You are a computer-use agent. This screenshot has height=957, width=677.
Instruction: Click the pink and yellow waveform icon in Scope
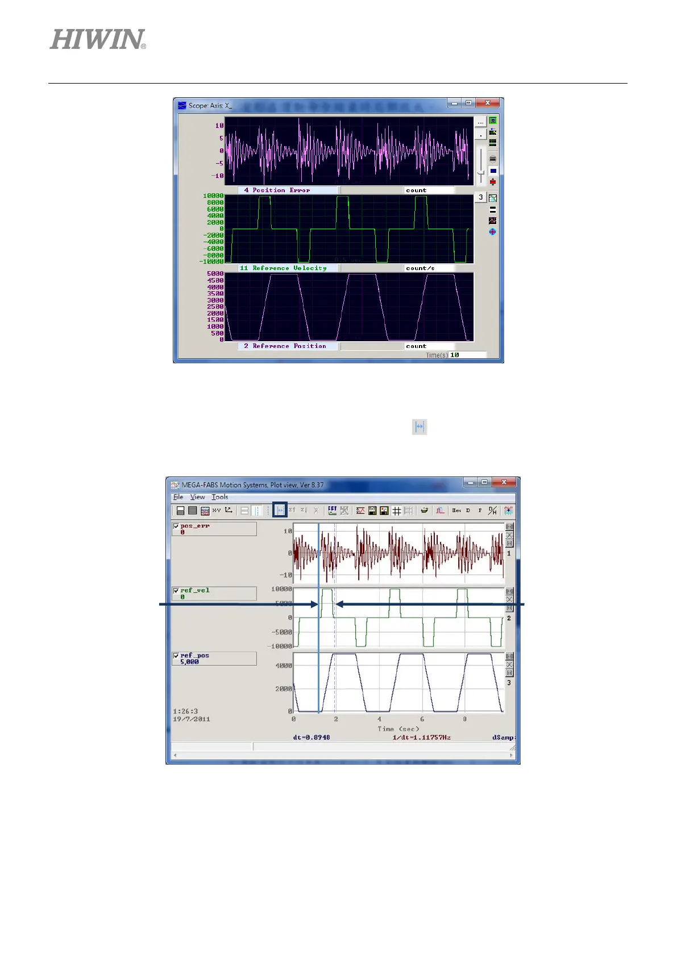click(493, 221)
